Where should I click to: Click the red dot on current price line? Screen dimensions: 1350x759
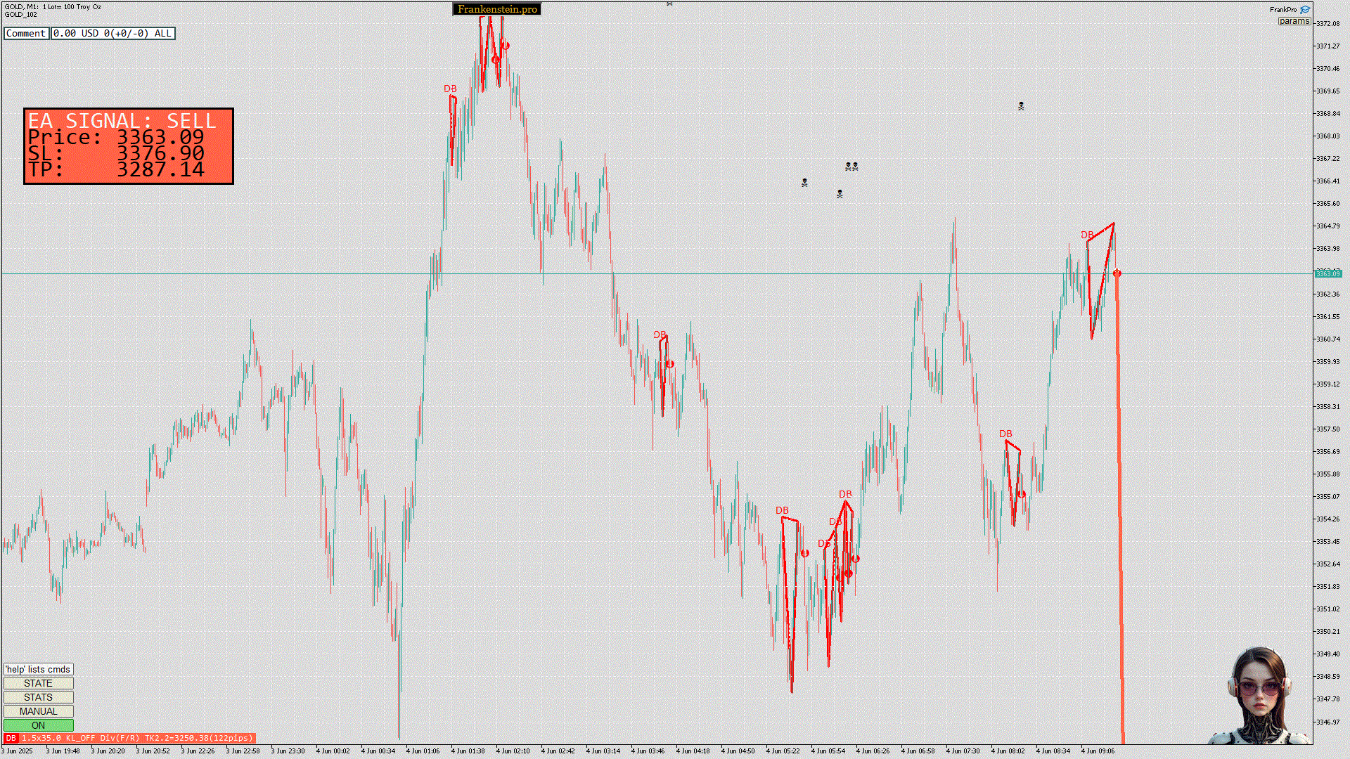pyautogui.click(x=1117, y=273)
